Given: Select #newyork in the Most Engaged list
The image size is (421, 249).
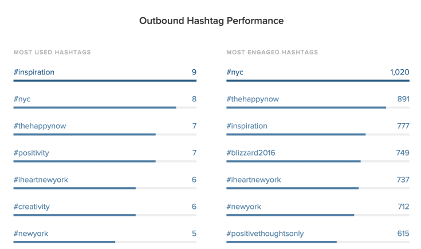Looking at the screenshot, I should click(x=243, y=207).
